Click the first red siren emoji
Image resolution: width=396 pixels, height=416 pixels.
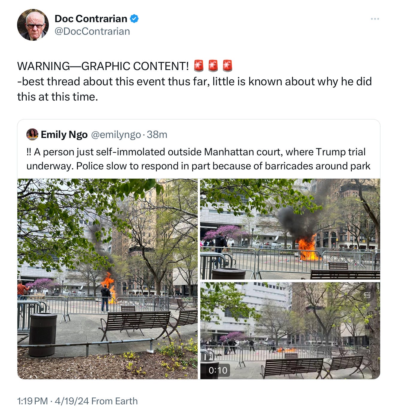199,66
